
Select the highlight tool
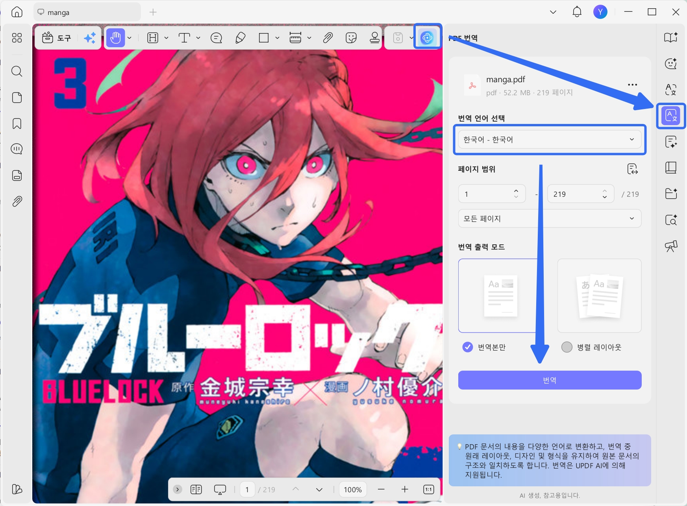[152, 38]
